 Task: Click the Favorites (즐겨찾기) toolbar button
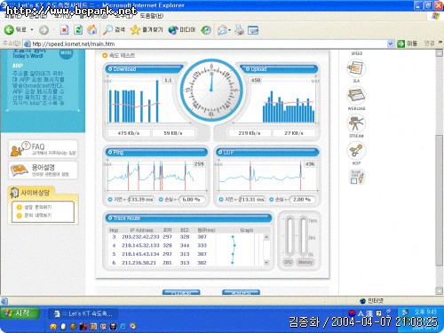click(147, 29)
